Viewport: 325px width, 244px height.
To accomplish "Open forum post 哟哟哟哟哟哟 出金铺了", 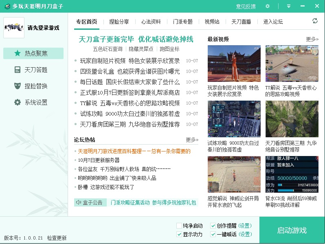I will click(117, 178).
